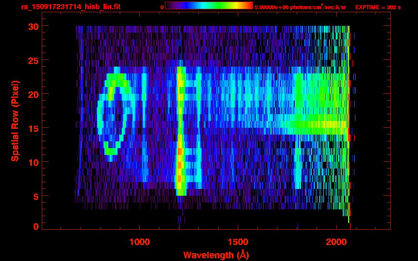418x261 pixels.
Task: Click the 5 spatial row tick label
Action: point(36,196)
